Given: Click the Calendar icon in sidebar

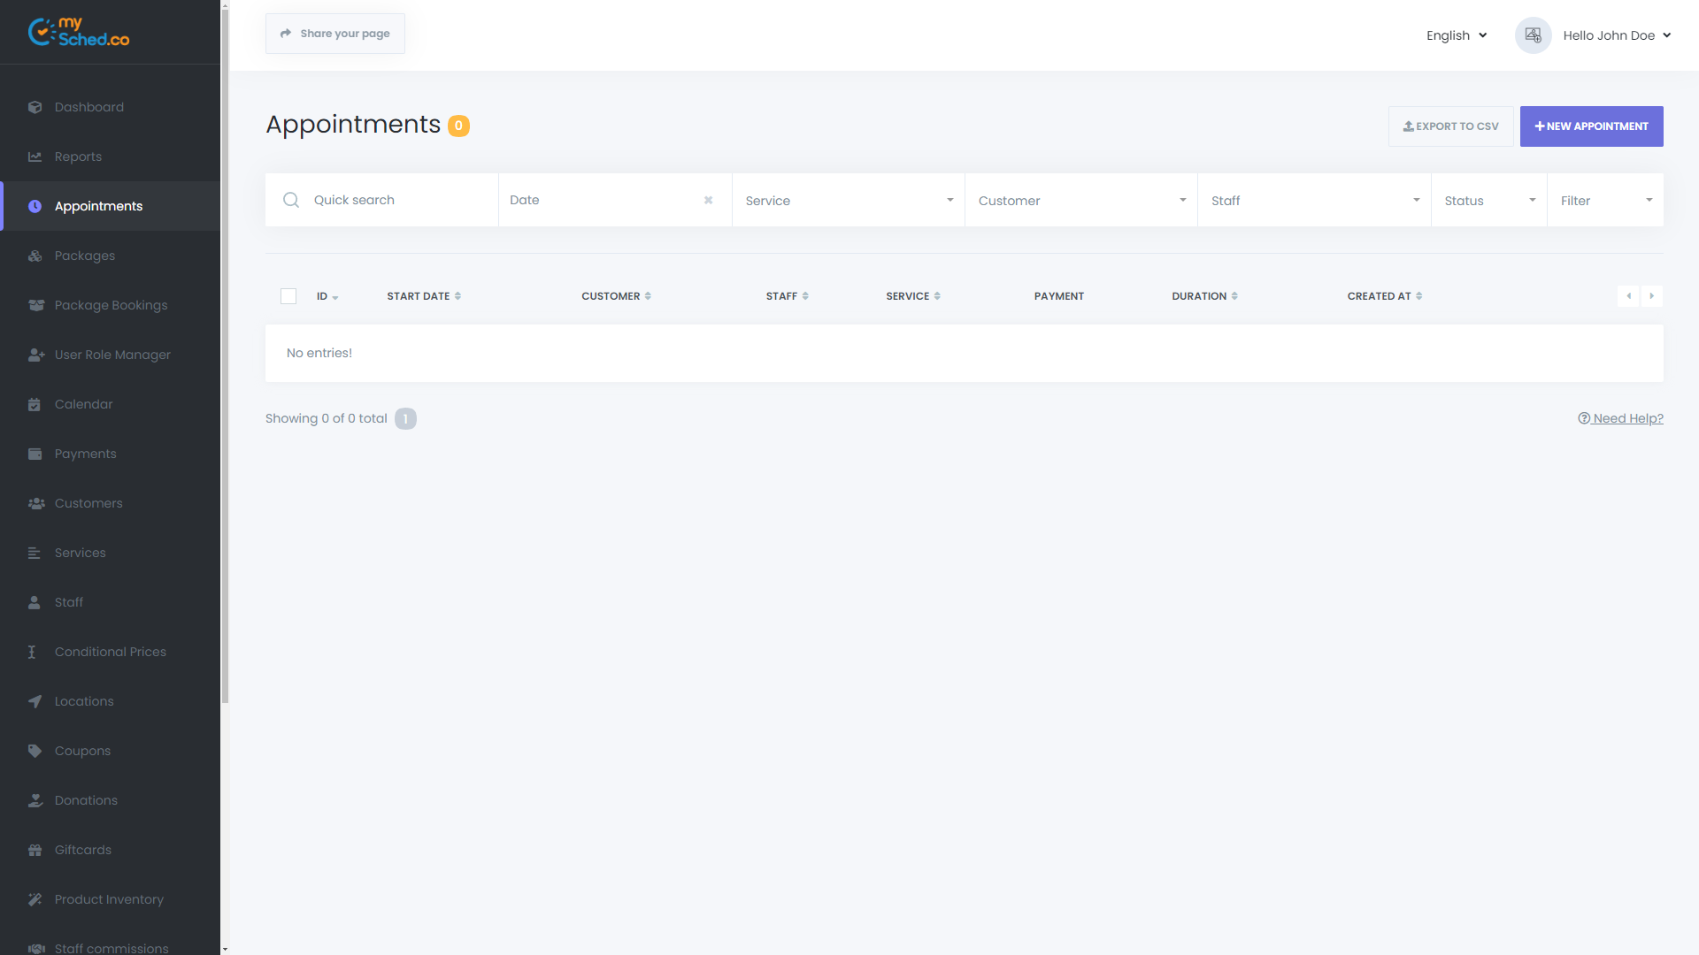Looking at the screenshot, I should click(35, 404).
